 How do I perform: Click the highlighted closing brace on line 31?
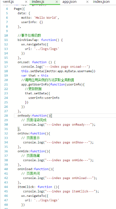click(x=18, y=129)
